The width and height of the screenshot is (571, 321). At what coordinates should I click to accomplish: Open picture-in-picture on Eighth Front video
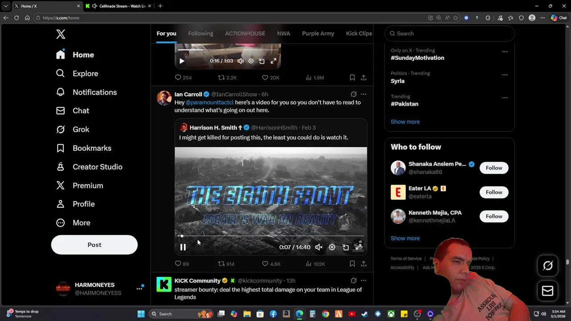[x=346, y=247]
